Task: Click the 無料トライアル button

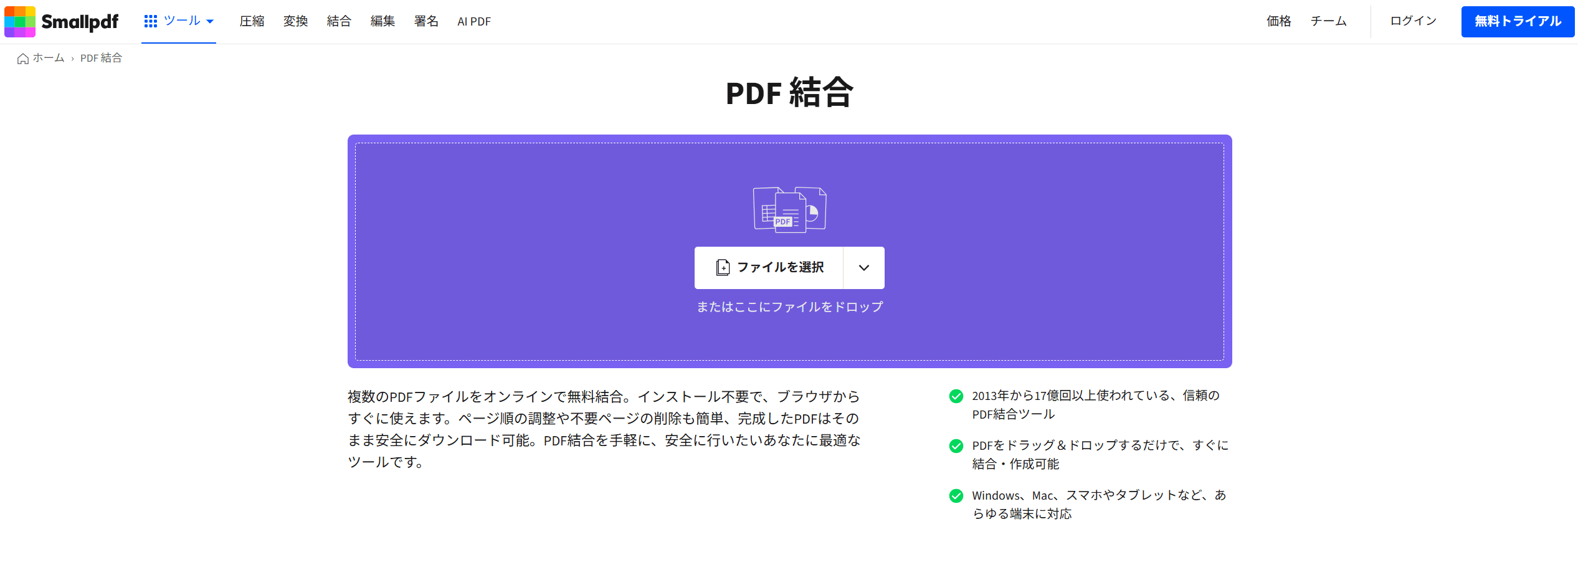Action: tap(1517, 21)
